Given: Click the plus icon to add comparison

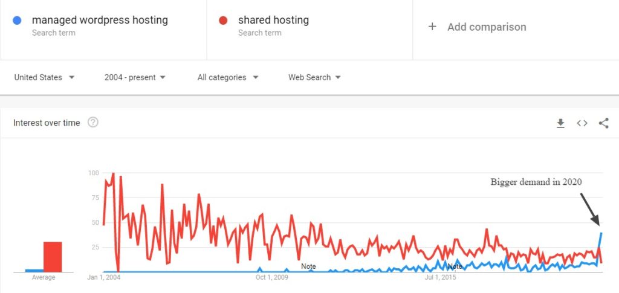Looking at the screenshot, I should [432, 27].
